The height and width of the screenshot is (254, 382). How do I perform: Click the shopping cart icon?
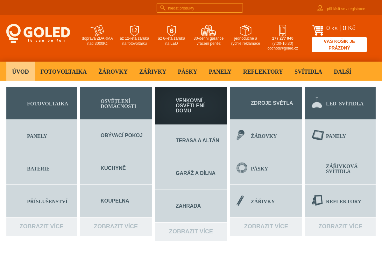[x=317, y=30]
